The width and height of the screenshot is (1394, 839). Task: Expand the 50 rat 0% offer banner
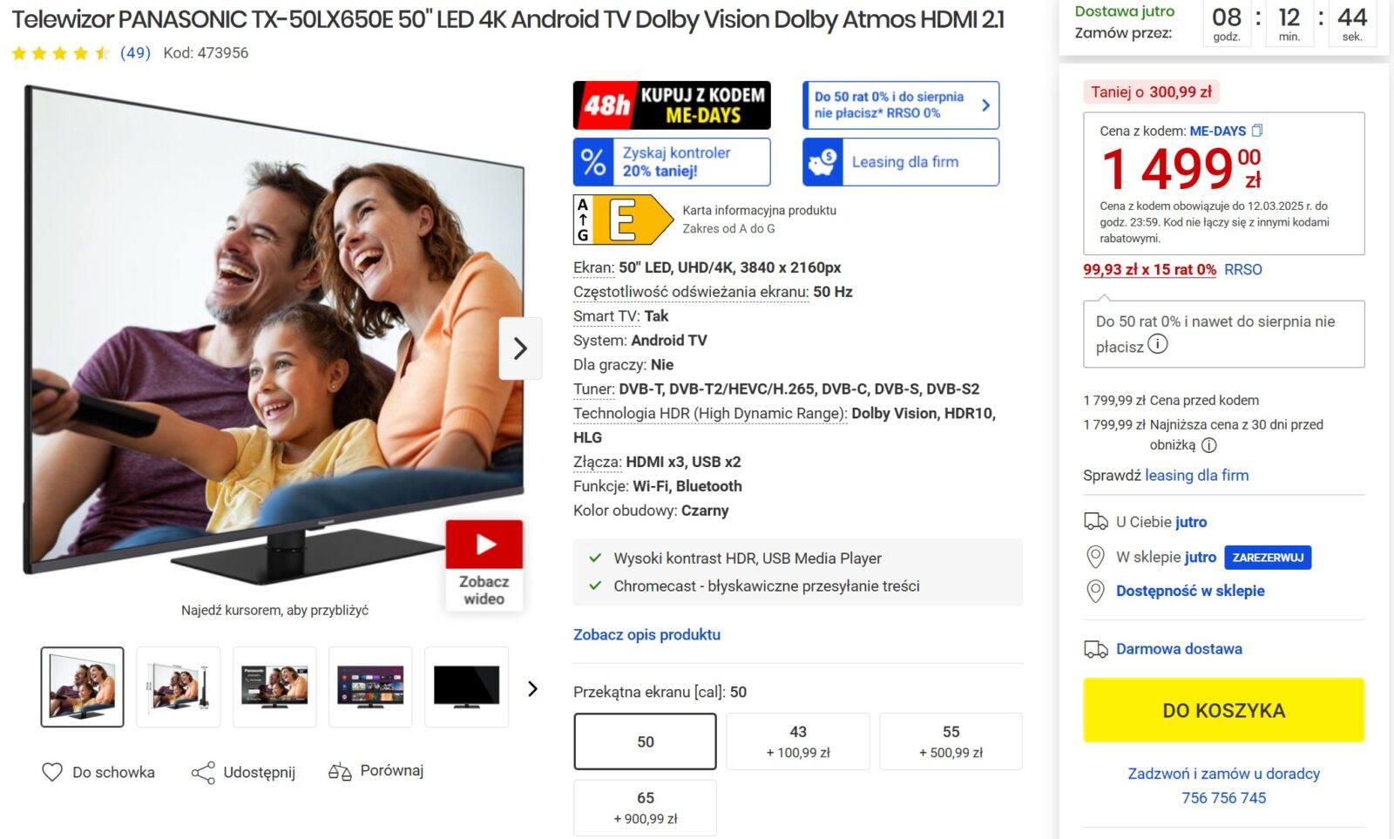900,105
